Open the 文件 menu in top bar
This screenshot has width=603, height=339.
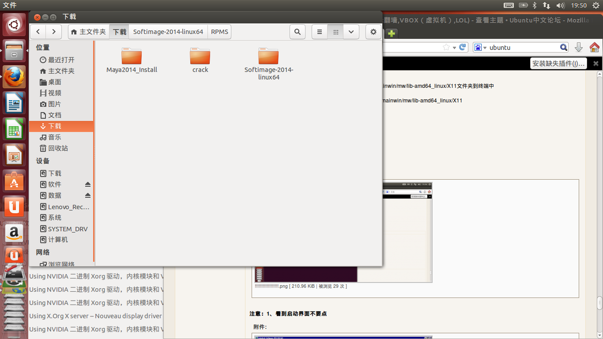click(x=10, y=5)
